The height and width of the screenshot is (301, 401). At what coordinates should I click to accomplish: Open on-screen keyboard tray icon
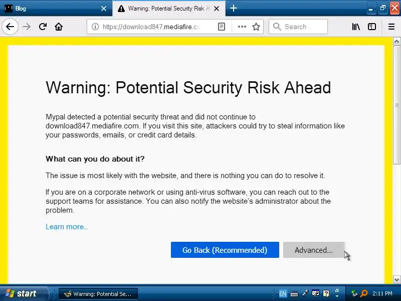pos(294,293)
